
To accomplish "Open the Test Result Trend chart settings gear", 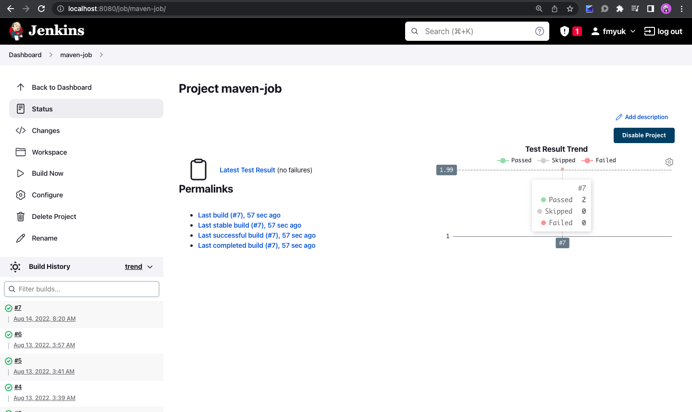I will pyautogui.click(x=669, y=162).
